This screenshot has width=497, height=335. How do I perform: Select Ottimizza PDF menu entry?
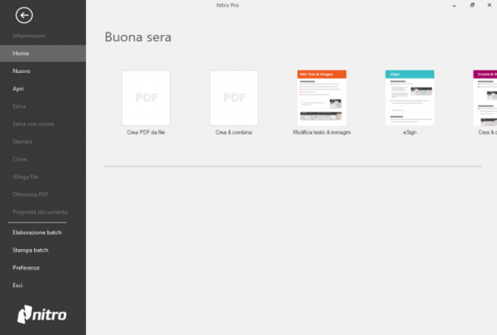tap(43, 195)
